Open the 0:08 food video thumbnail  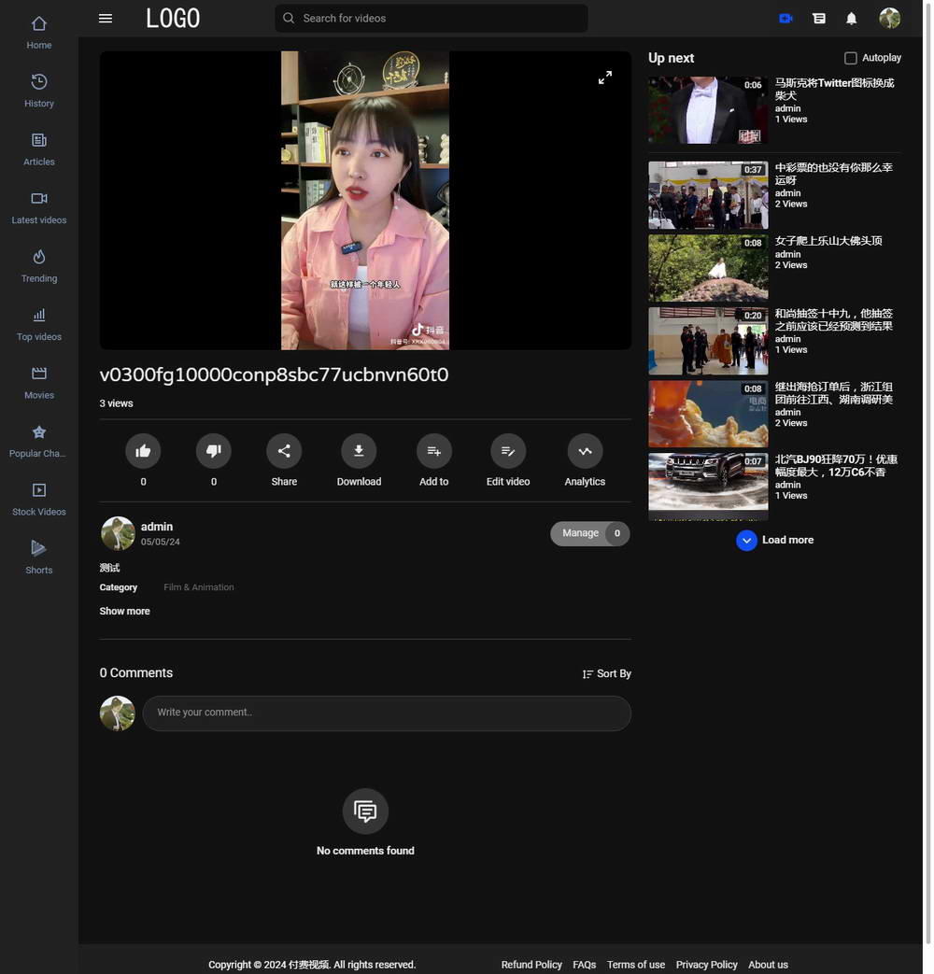[x=708, y=415]
